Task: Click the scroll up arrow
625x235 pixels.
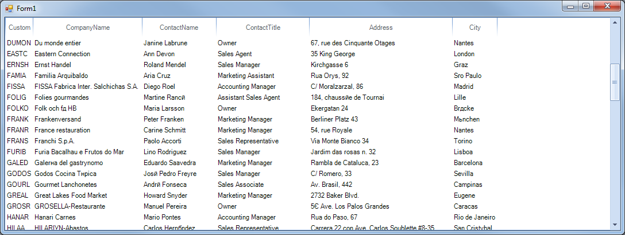Action: coord(615,23)
